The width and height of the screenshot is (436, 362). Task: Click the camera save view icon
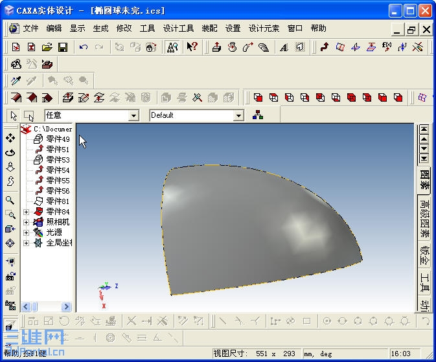[10, 276]
